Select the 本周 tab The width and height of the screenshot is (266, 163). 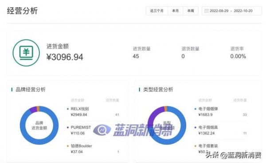(191, 11)
